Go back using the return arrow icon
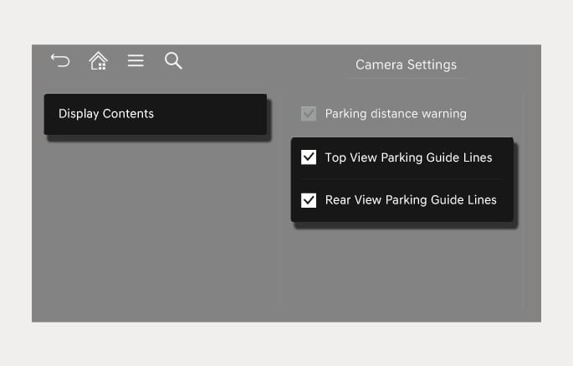The height and width of the screenshot is (366, 573). (x=60, y=60)
